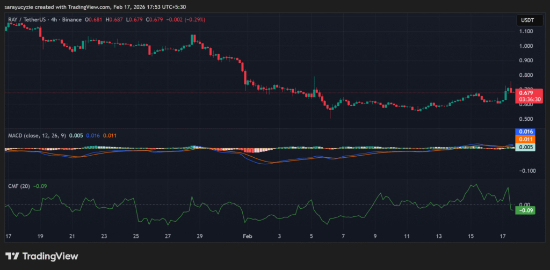Image resolution: width=550 pixels, height=270 pixels.
Task: Click the red 0.679 current price tag
Action: 529,92
